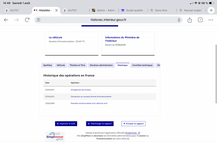Click Télécharger le rapport button
Screen dimensions: 217x142
tap(100, 124)
